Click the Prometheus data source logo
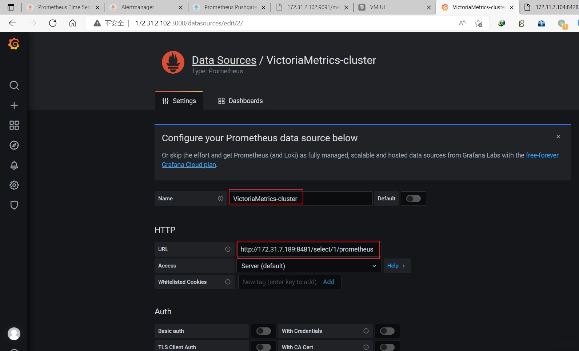579x351 pixels. click(x=173, y=62)
